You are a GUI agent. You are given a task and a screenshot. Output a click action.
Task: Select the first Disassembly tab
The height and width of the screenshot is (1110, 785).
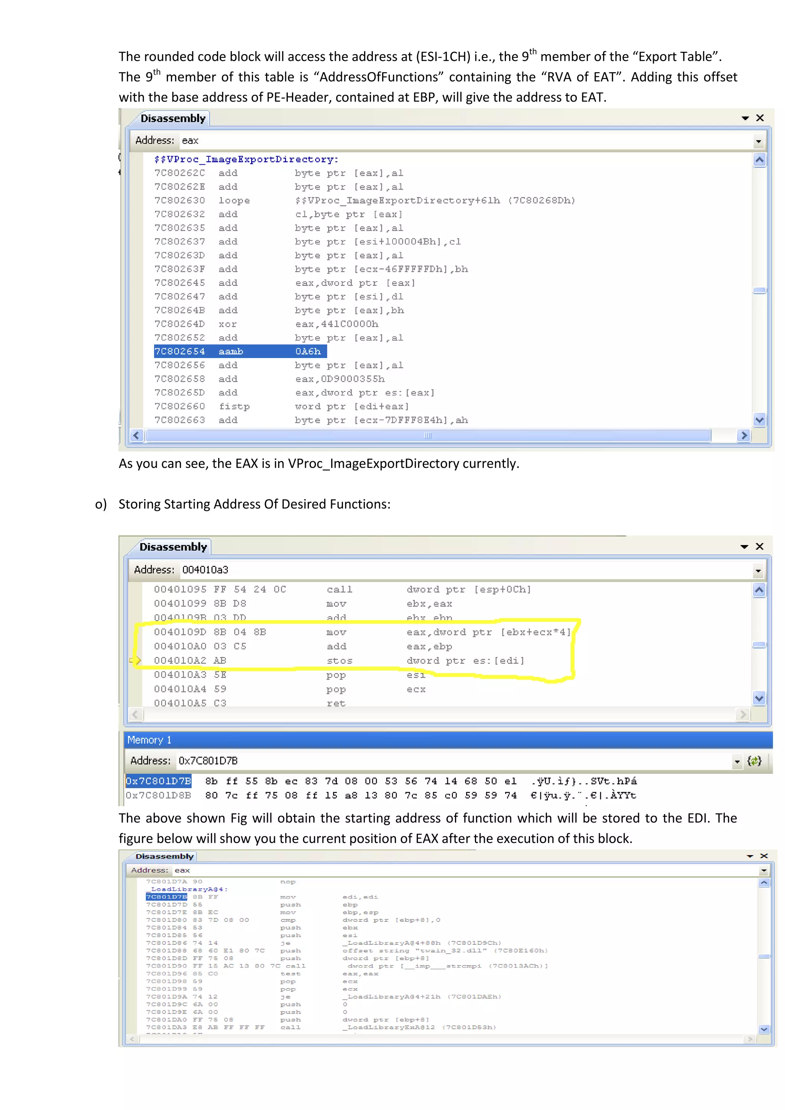[173, 118]
